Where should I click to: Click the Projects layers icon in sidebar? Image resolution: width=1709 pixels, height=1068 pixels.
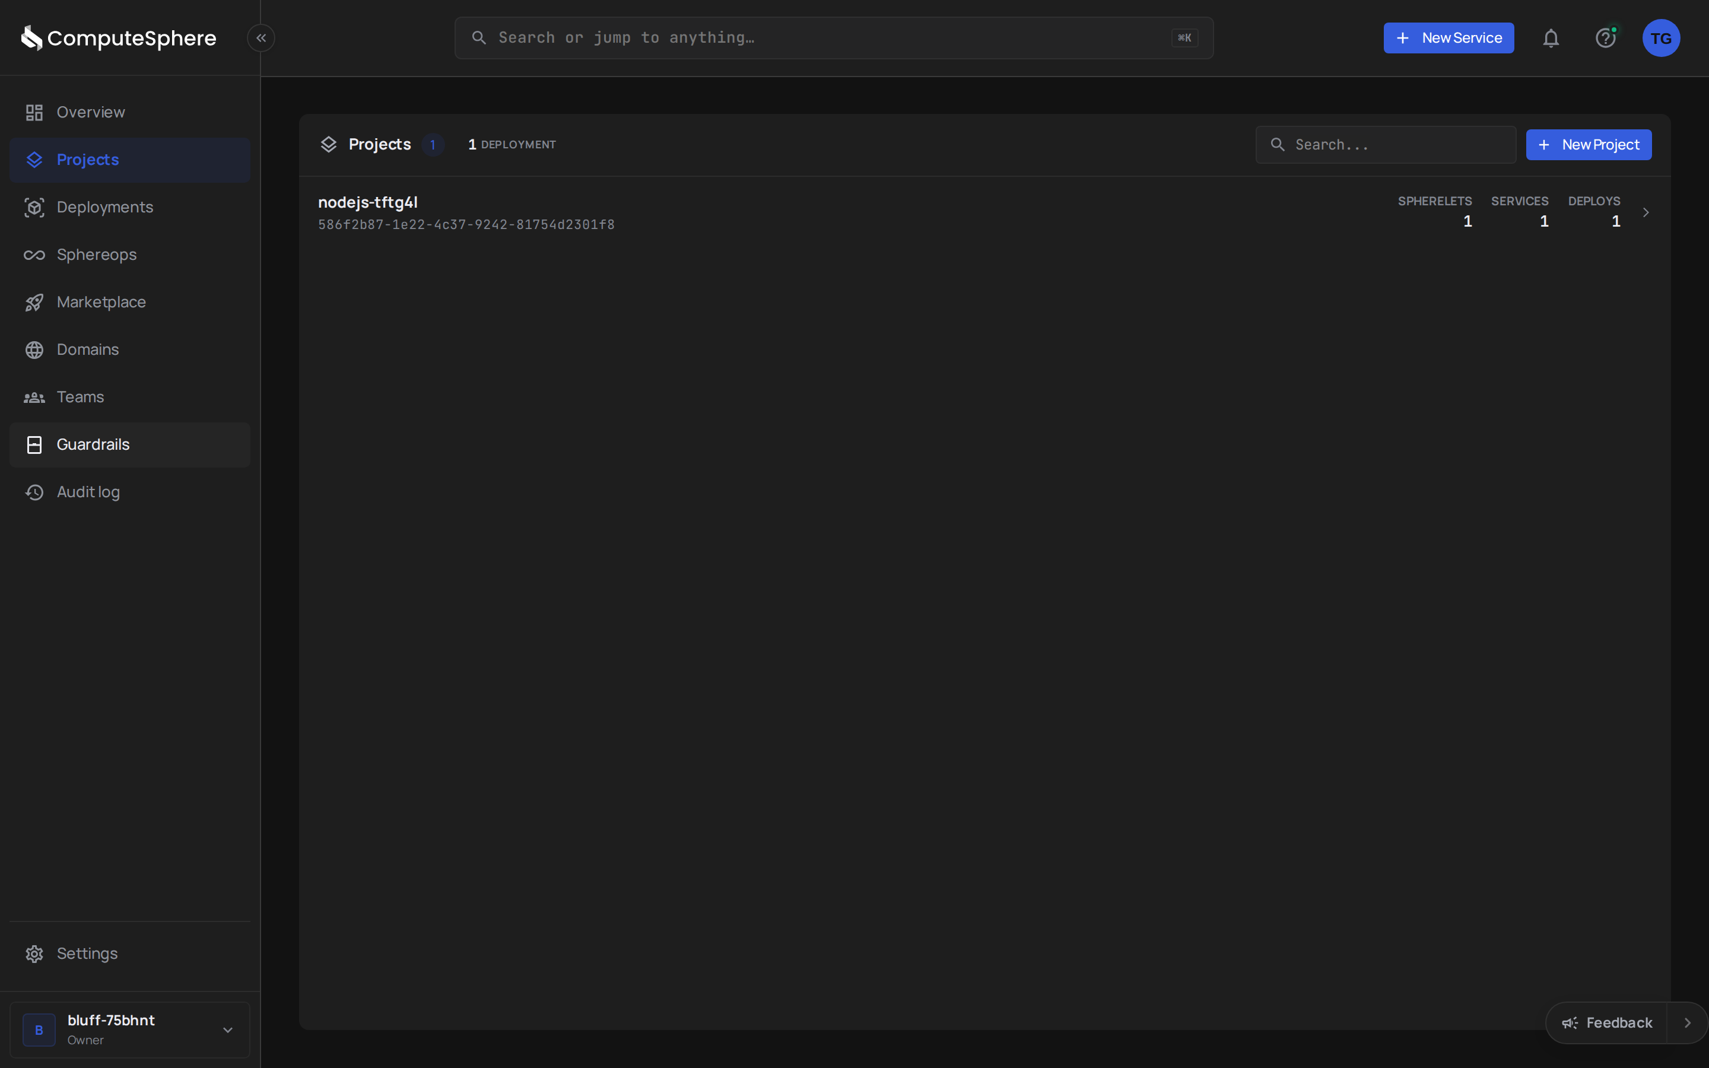tap(34, 160)
